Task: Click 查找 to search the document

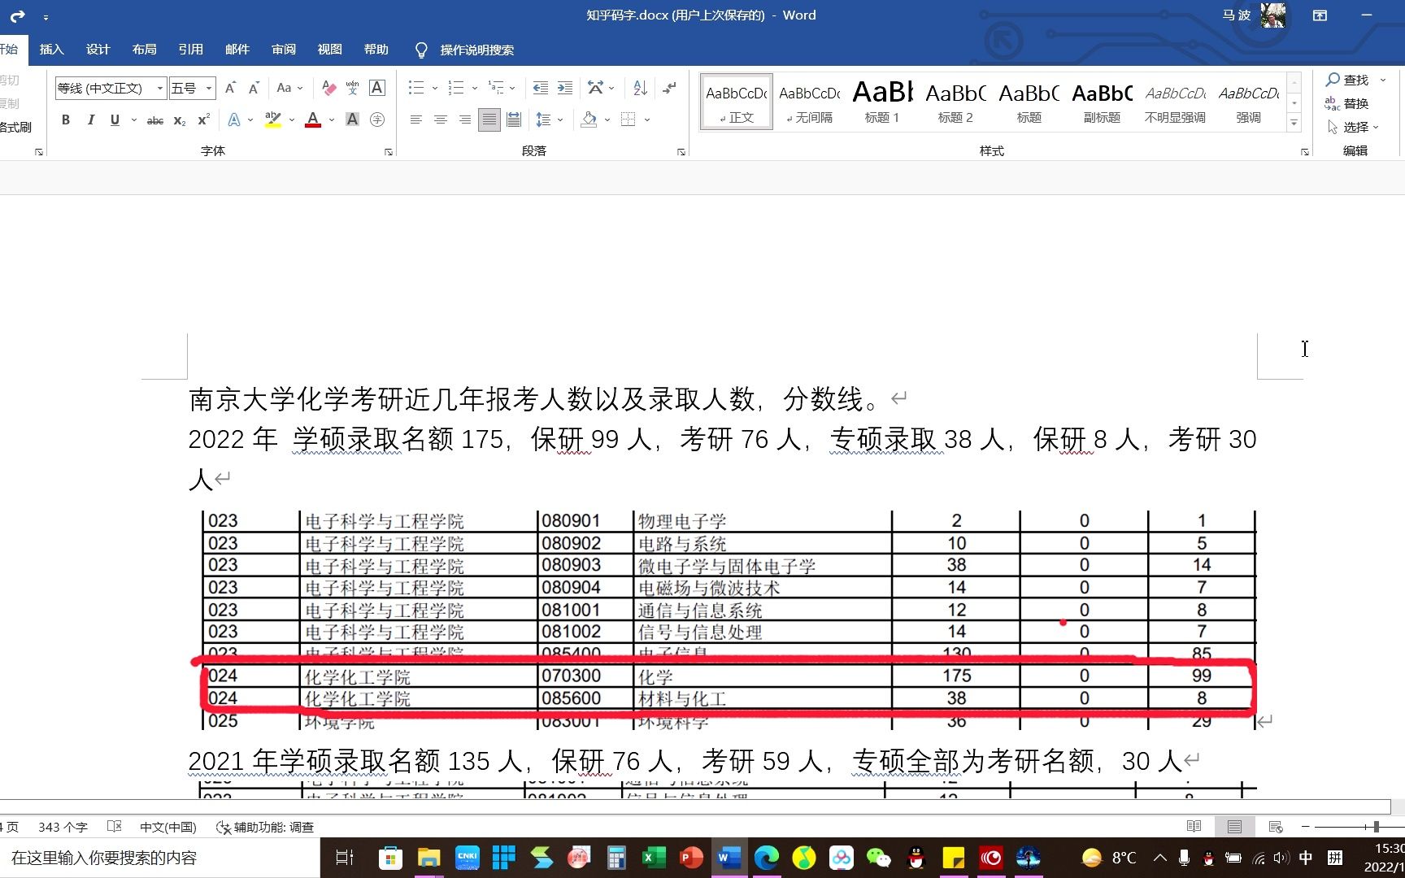Action: click(1347, 80)
